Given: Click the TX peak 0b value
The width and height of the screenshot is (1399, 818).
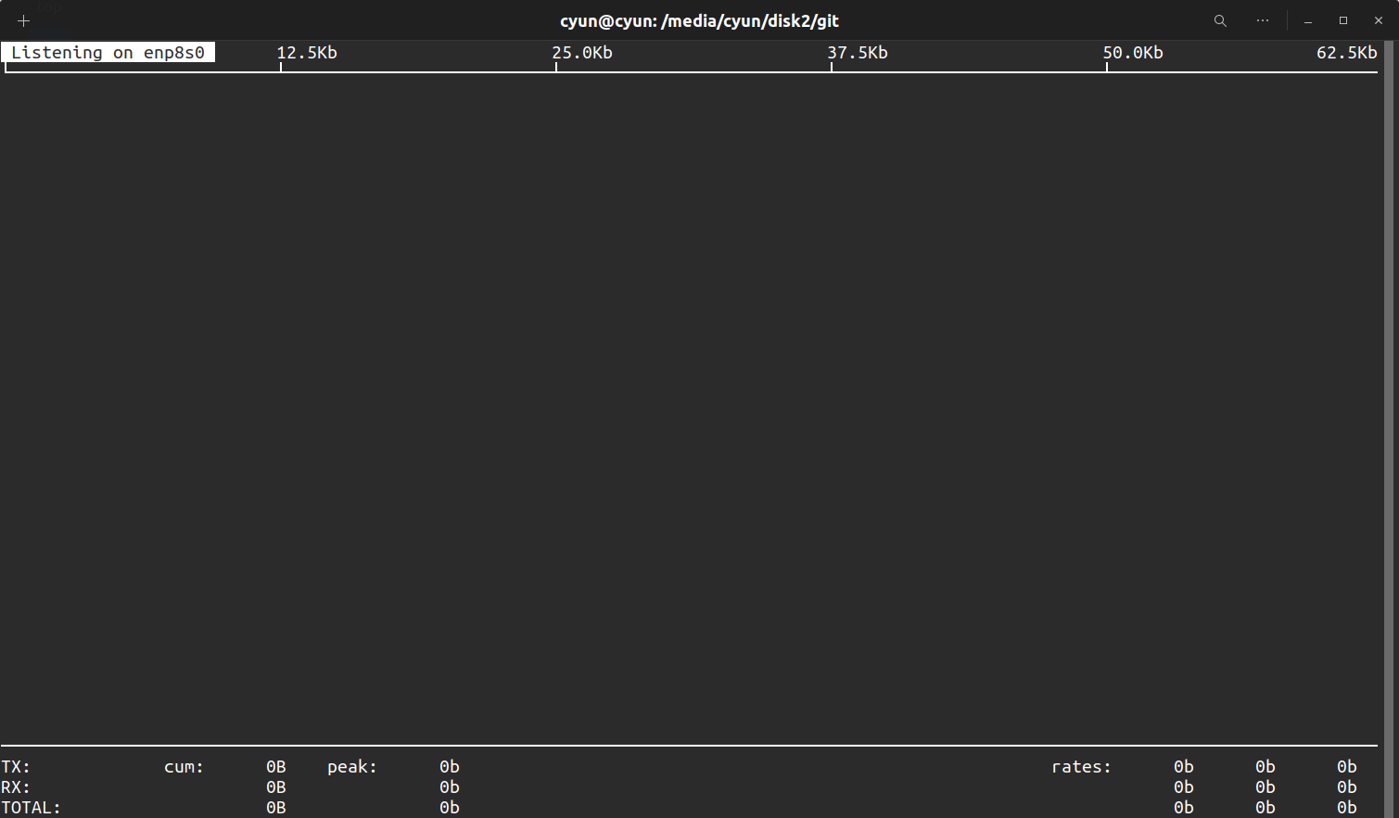Looking at the screenshot, I should pos(450,767).
